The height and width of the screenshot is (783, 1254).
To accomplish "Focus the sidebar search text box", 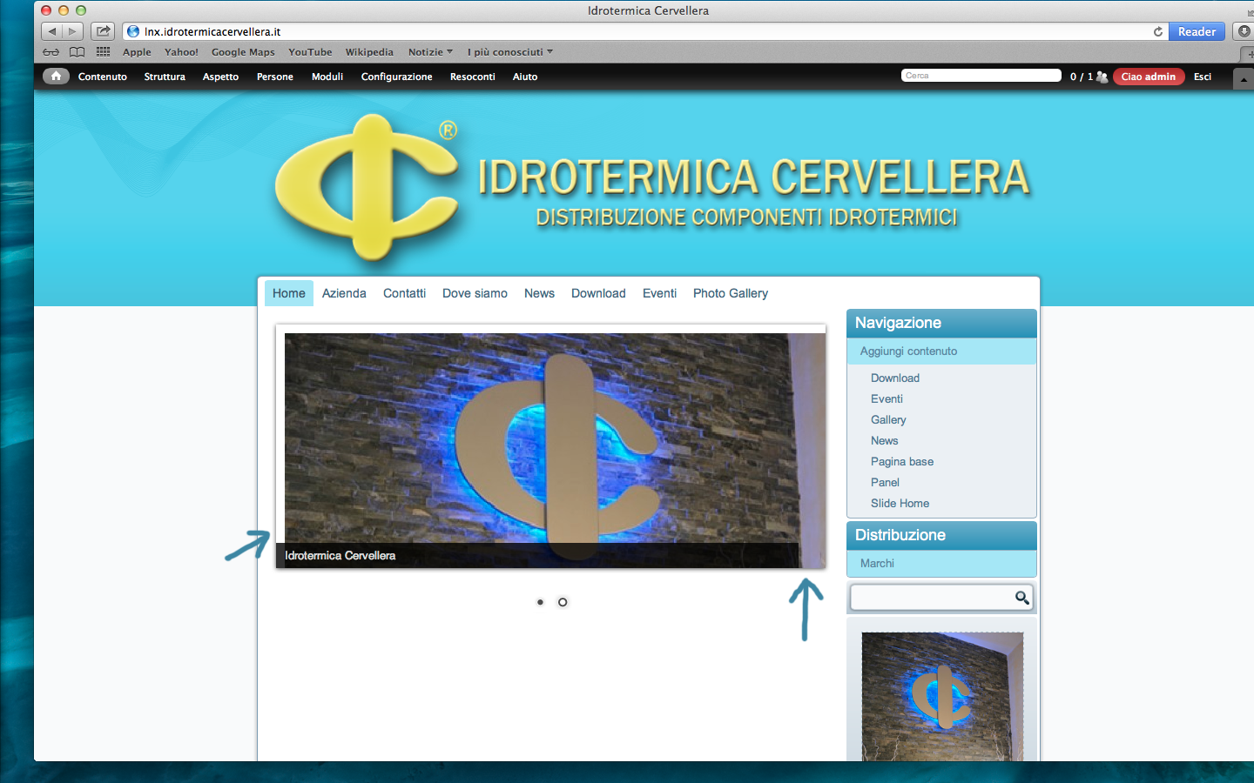I will coord(932,598).
